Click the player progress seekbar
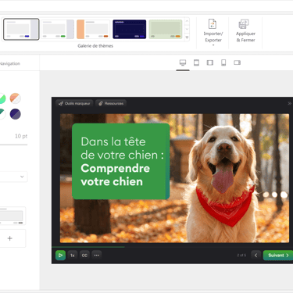293x293 pixels. coord(172,247)
